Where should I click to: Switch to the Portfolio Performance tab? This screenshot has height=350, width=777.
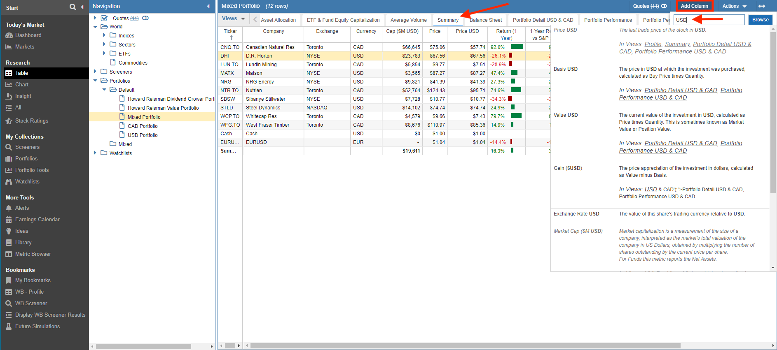point(608,20)
